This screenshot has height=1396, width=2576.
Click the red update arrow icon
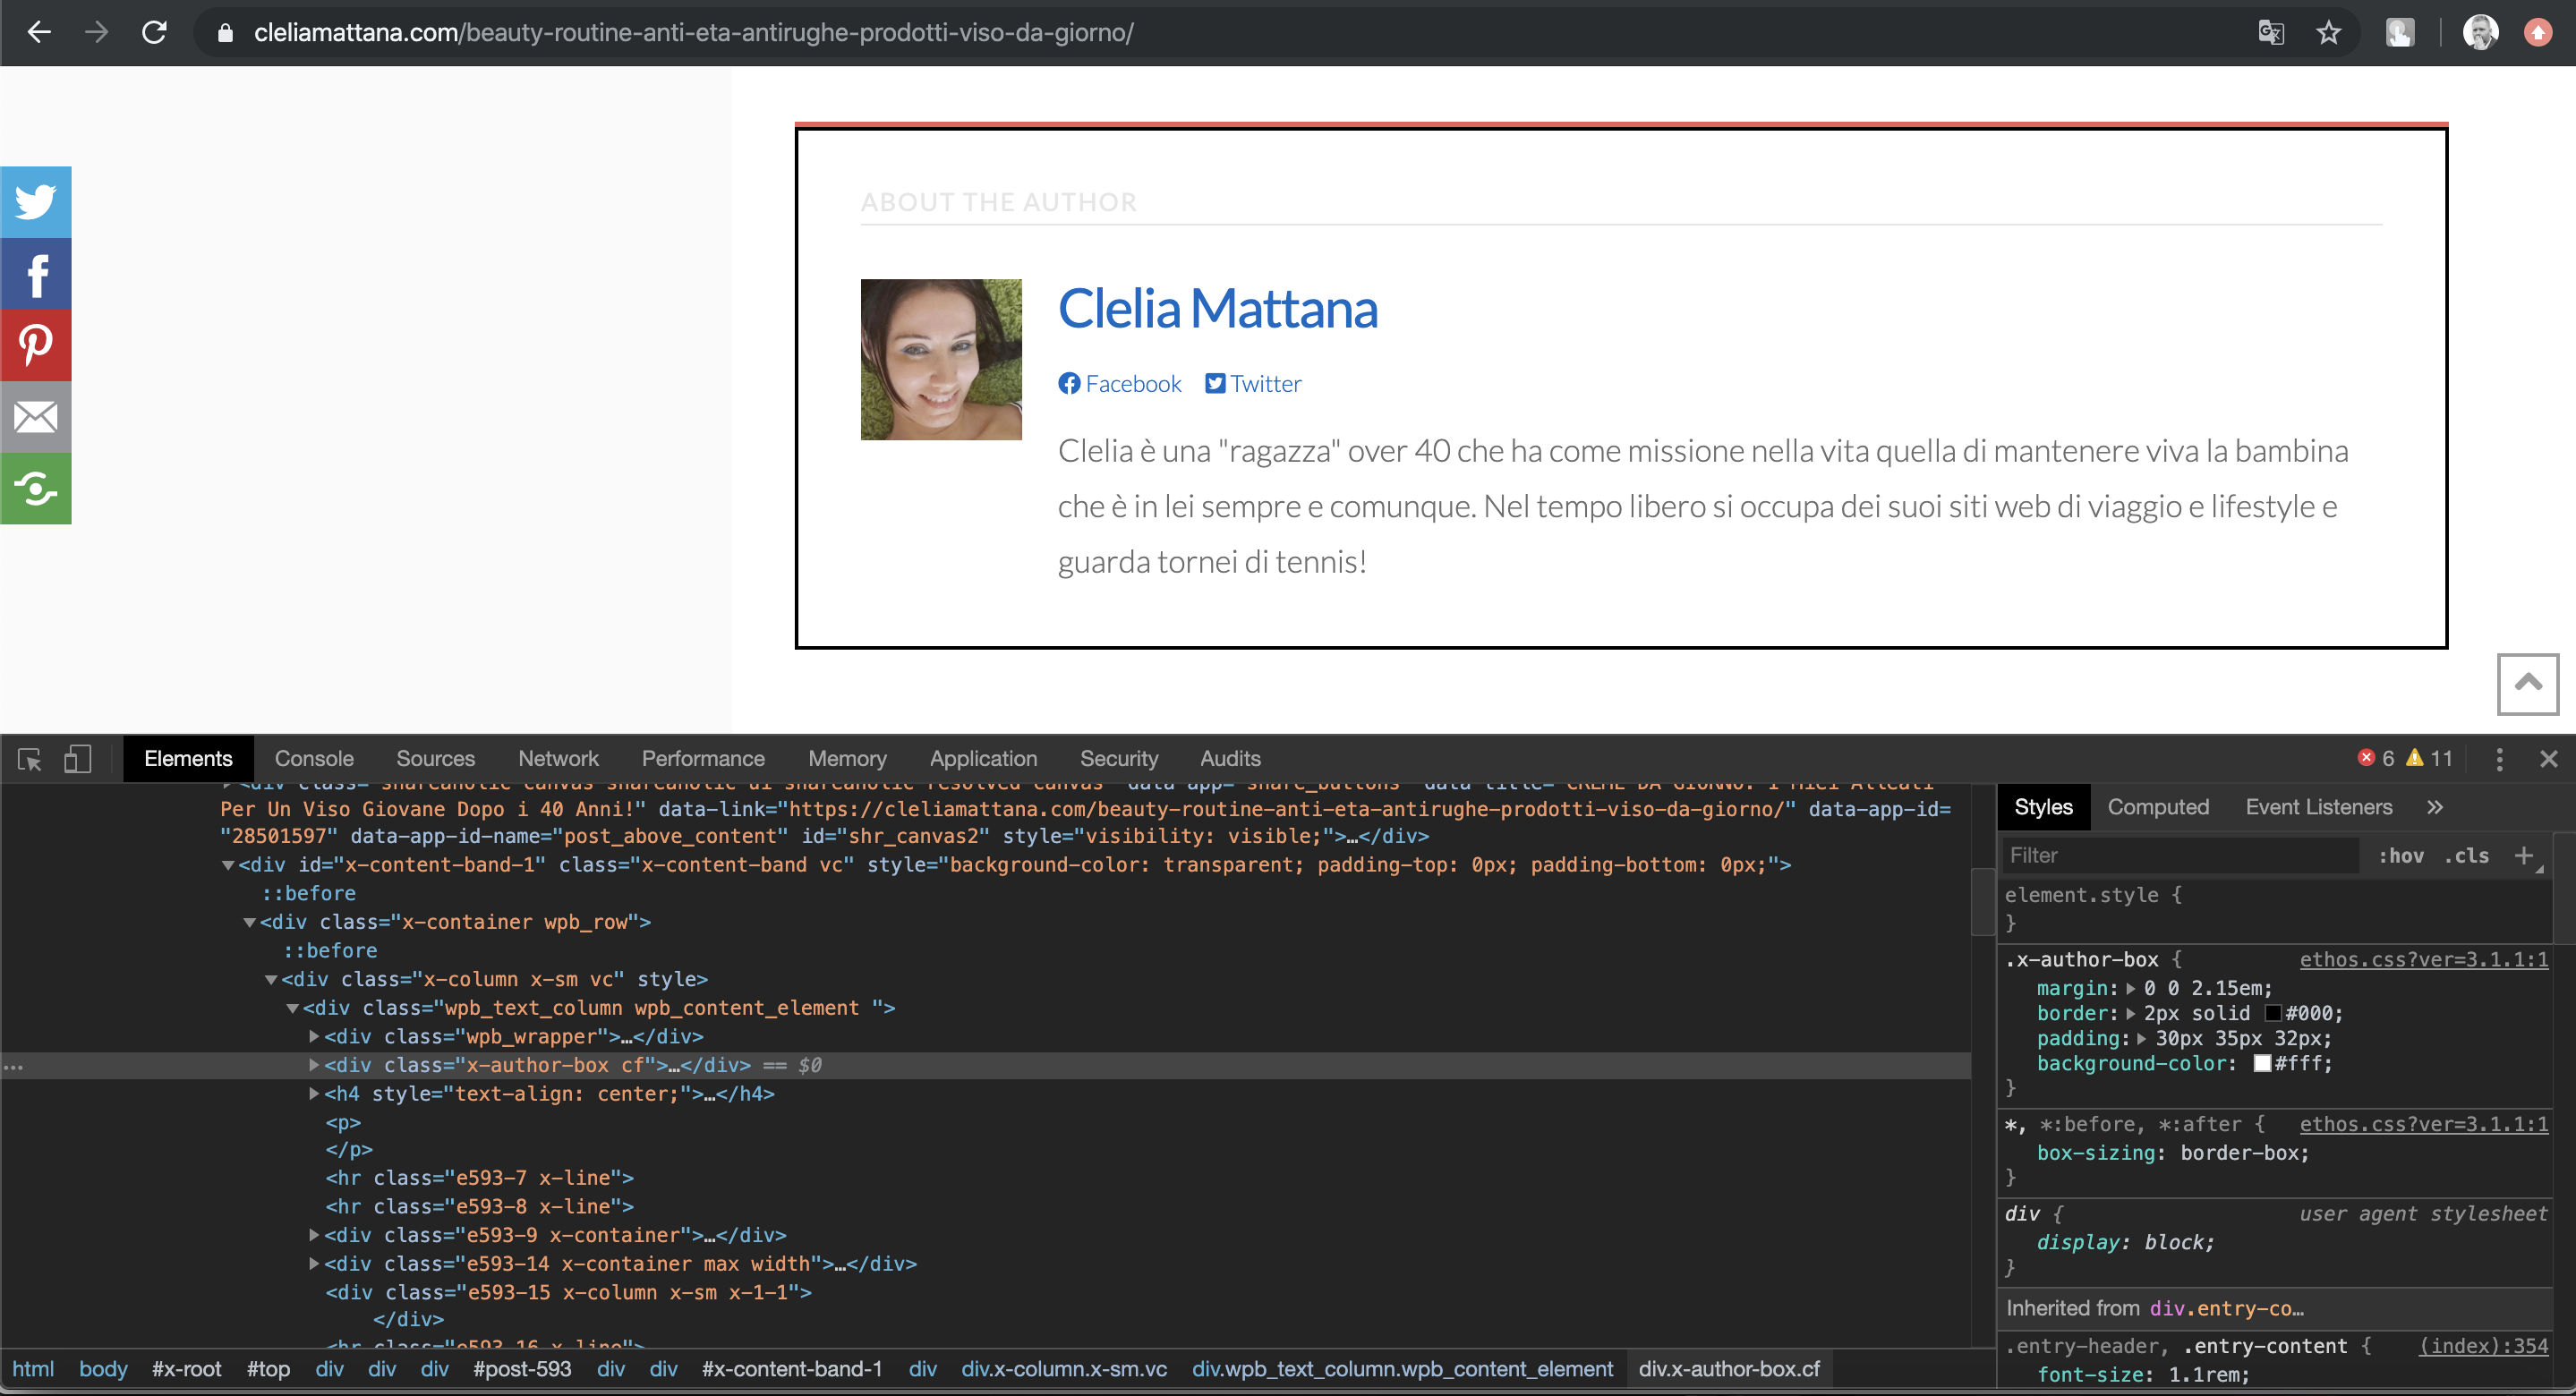[2538, 33]
